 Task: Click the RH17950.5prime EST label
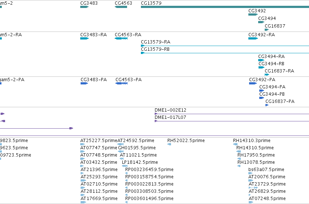coord(256,155)
